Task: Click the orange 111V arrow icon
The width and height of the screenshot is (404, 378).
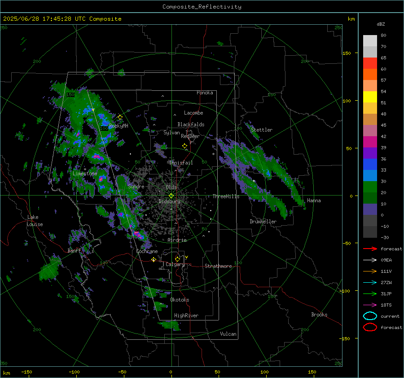Action: (370, 271)
